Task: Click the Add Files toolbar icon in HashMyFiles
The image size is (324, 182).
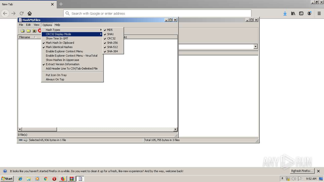Action: 23,31
